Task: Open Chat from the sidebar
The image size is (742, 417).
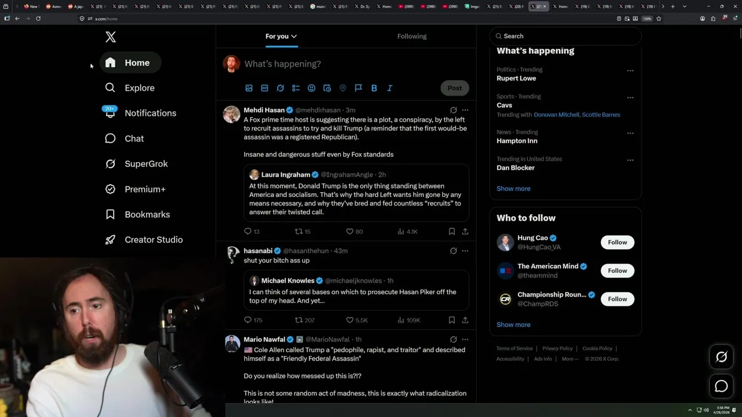Action: (x=125, y=138)
